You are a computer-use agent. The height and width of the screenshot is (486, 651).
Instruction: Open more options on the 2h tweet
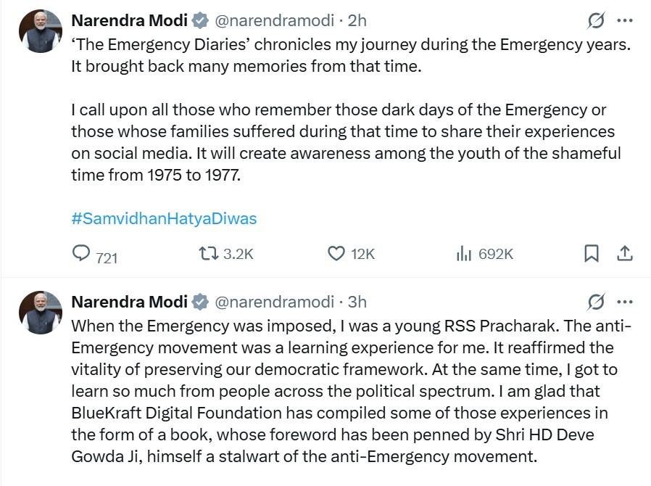click(624, 21)
